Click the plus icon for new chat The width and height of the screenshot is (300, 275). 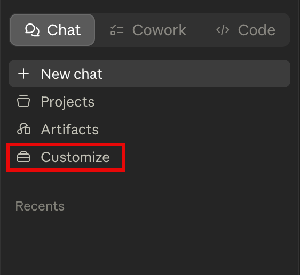pyautogui.click(x=23, y=74)
